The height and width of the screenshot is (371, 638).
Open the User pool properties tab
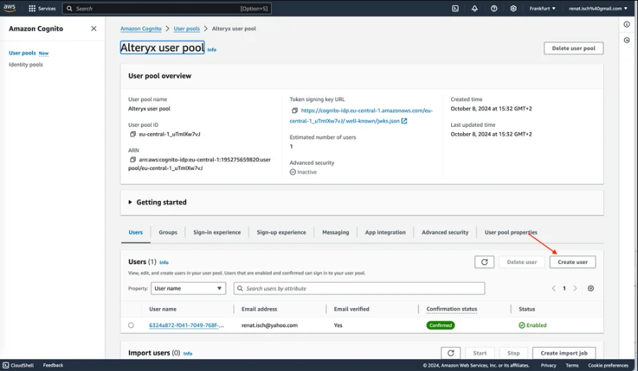tap(511, 232)
